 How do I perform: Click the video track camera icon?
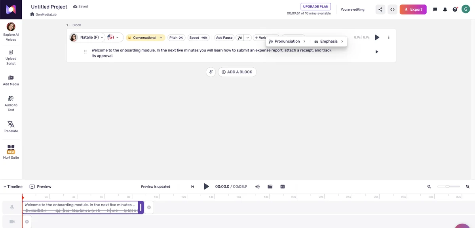tap(12, 222)
